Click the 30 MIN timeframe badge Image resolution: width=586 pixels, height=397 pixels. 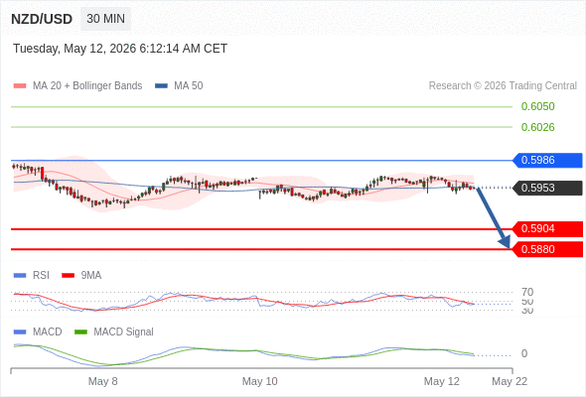click(x=105, y=19)
